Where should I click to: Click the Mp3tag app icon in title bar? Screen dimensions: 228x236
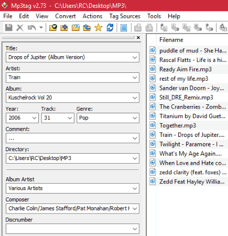[5, 5]
